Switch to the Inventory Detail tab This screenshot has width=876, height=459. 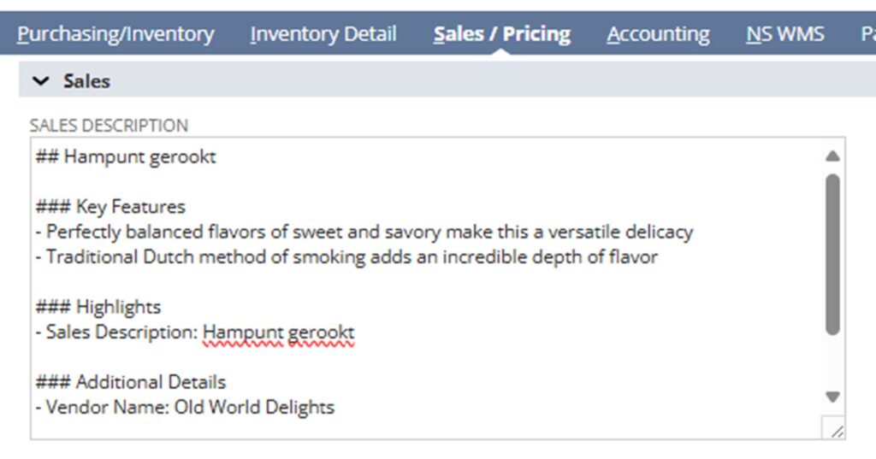[x=323, y=34]
